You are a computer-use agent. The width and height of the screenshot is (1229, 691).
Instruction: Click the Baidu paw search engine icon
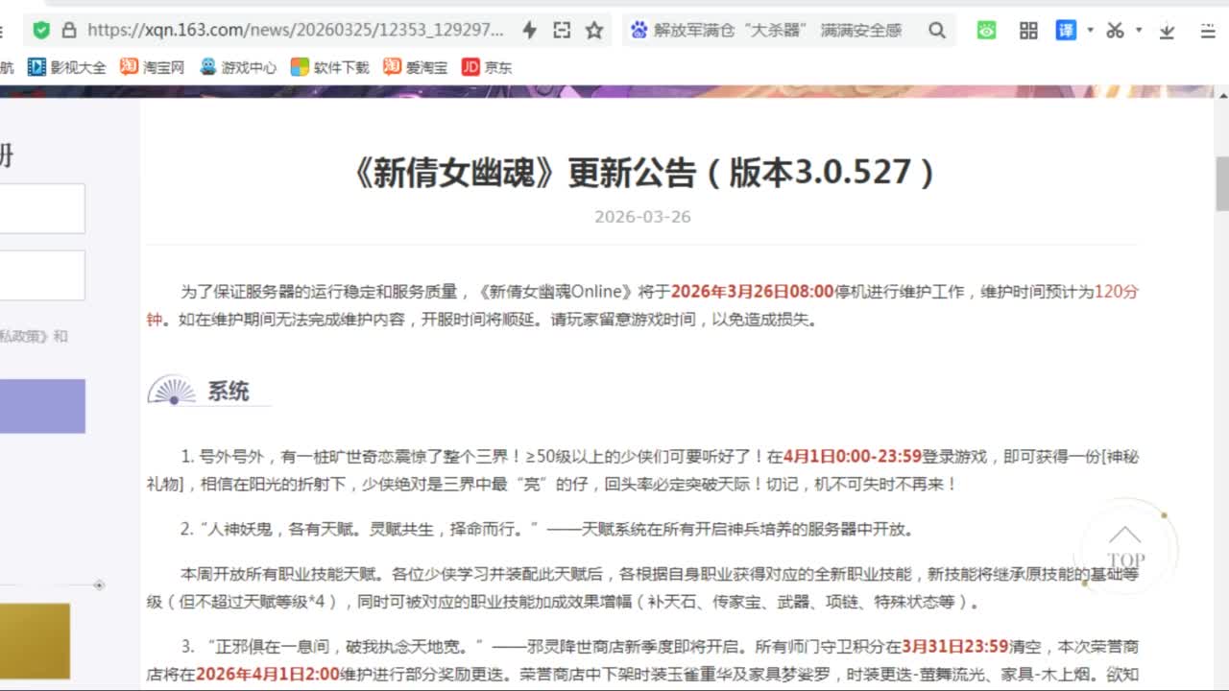[639, 30]
